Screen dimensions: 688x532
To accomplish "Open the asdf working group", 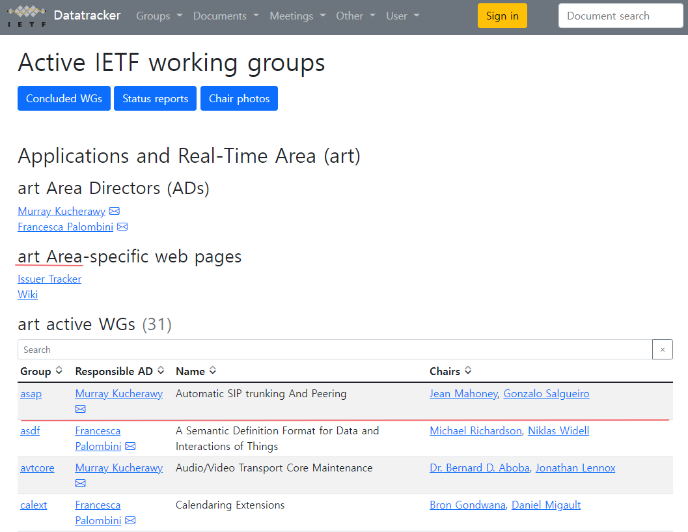I will [x=30, y=430].
